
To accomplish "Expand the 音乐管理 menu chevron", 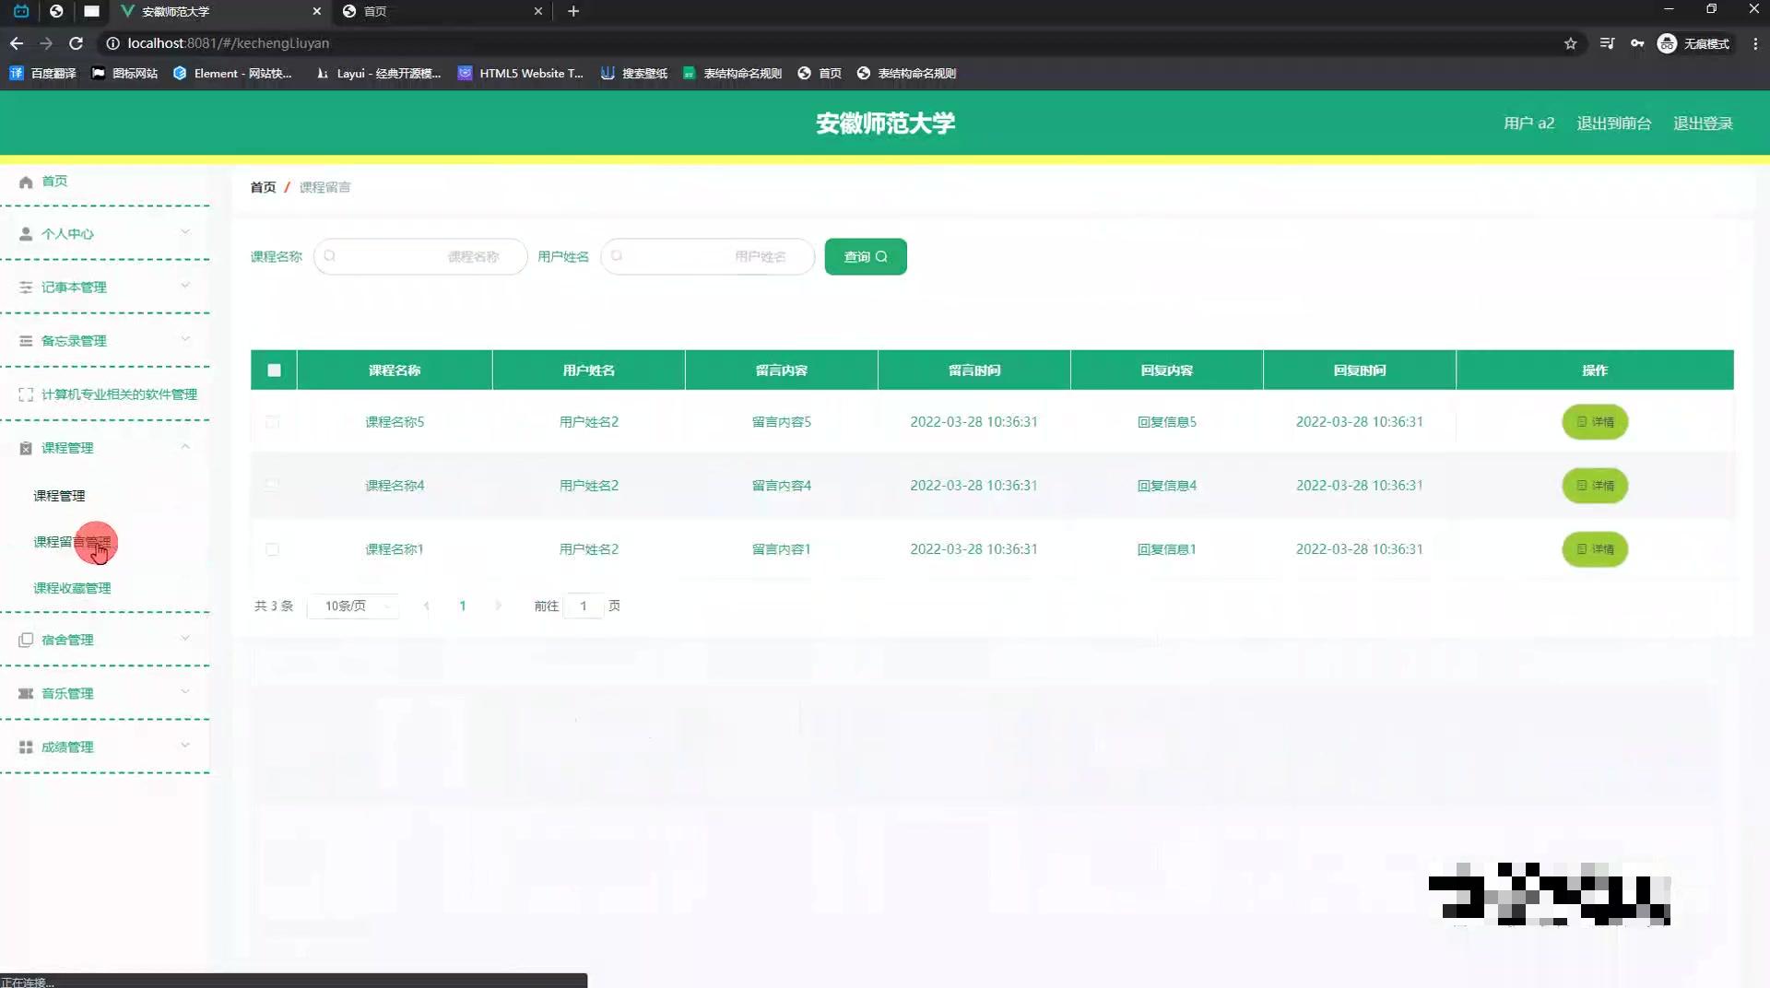I will point(185,691).
